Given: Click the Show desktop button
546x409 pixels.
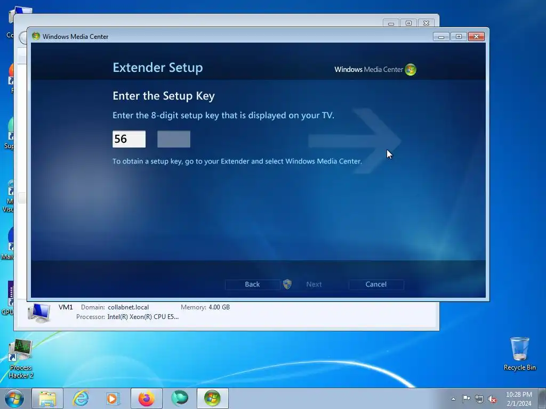Looking at the screenshot, I should (542, 398).
